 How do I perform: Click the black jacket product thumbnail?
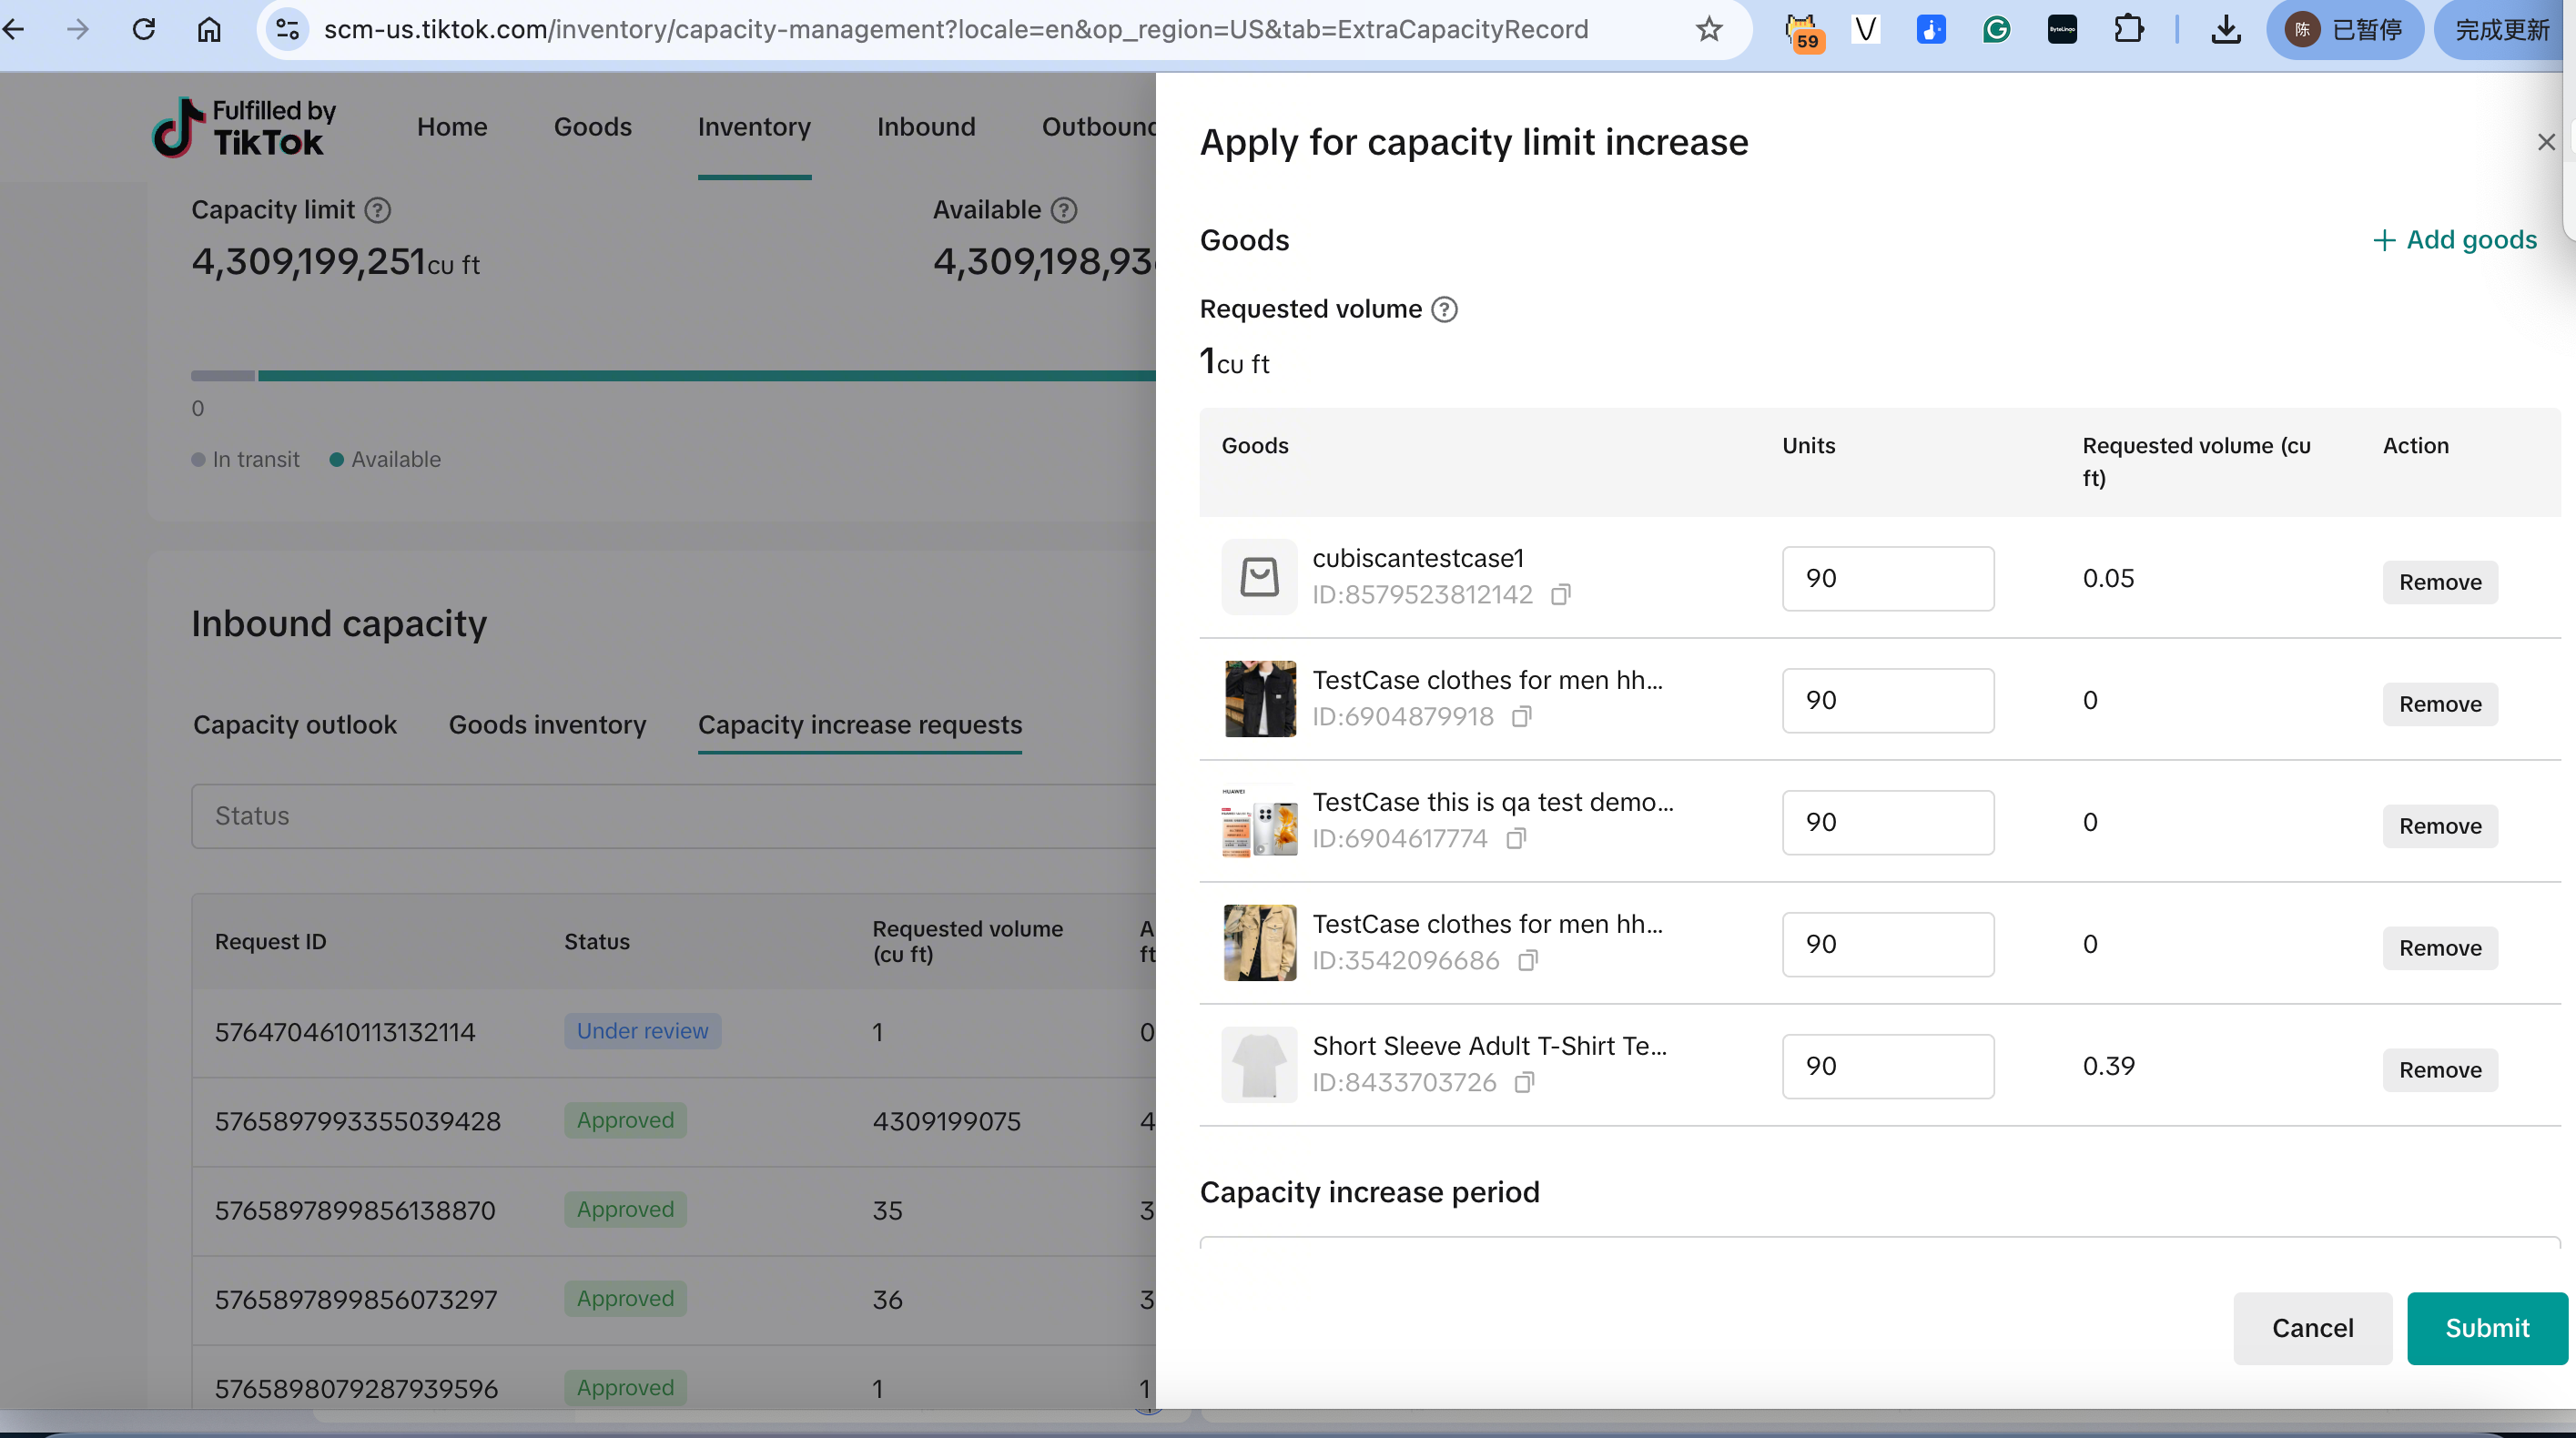(1259, 699)
